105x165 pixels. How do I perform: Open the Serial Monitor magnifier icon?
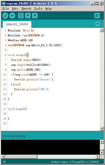click(x=97, y=16)
